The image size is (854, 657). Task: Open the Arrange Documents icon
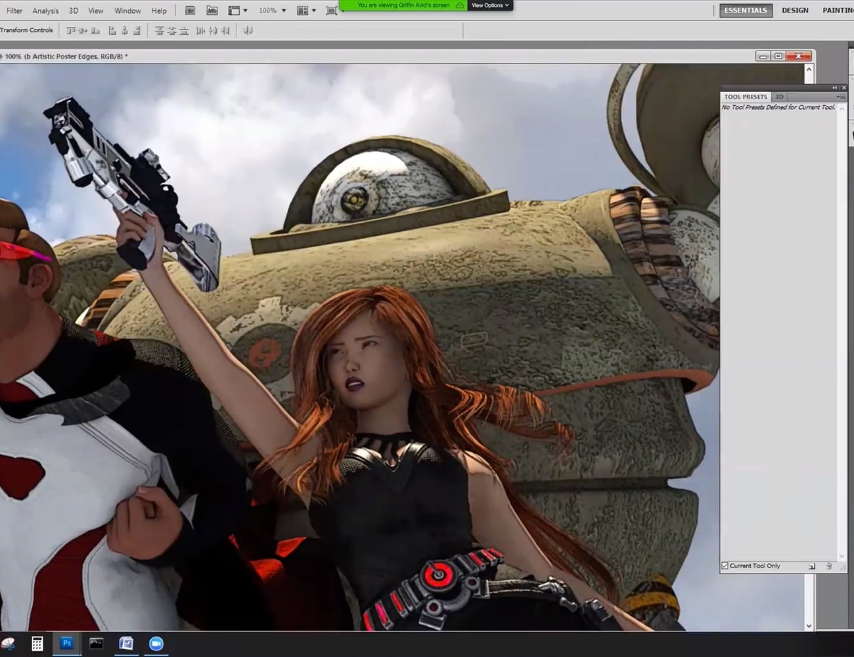pyautogui.click(x=303, y=10)
